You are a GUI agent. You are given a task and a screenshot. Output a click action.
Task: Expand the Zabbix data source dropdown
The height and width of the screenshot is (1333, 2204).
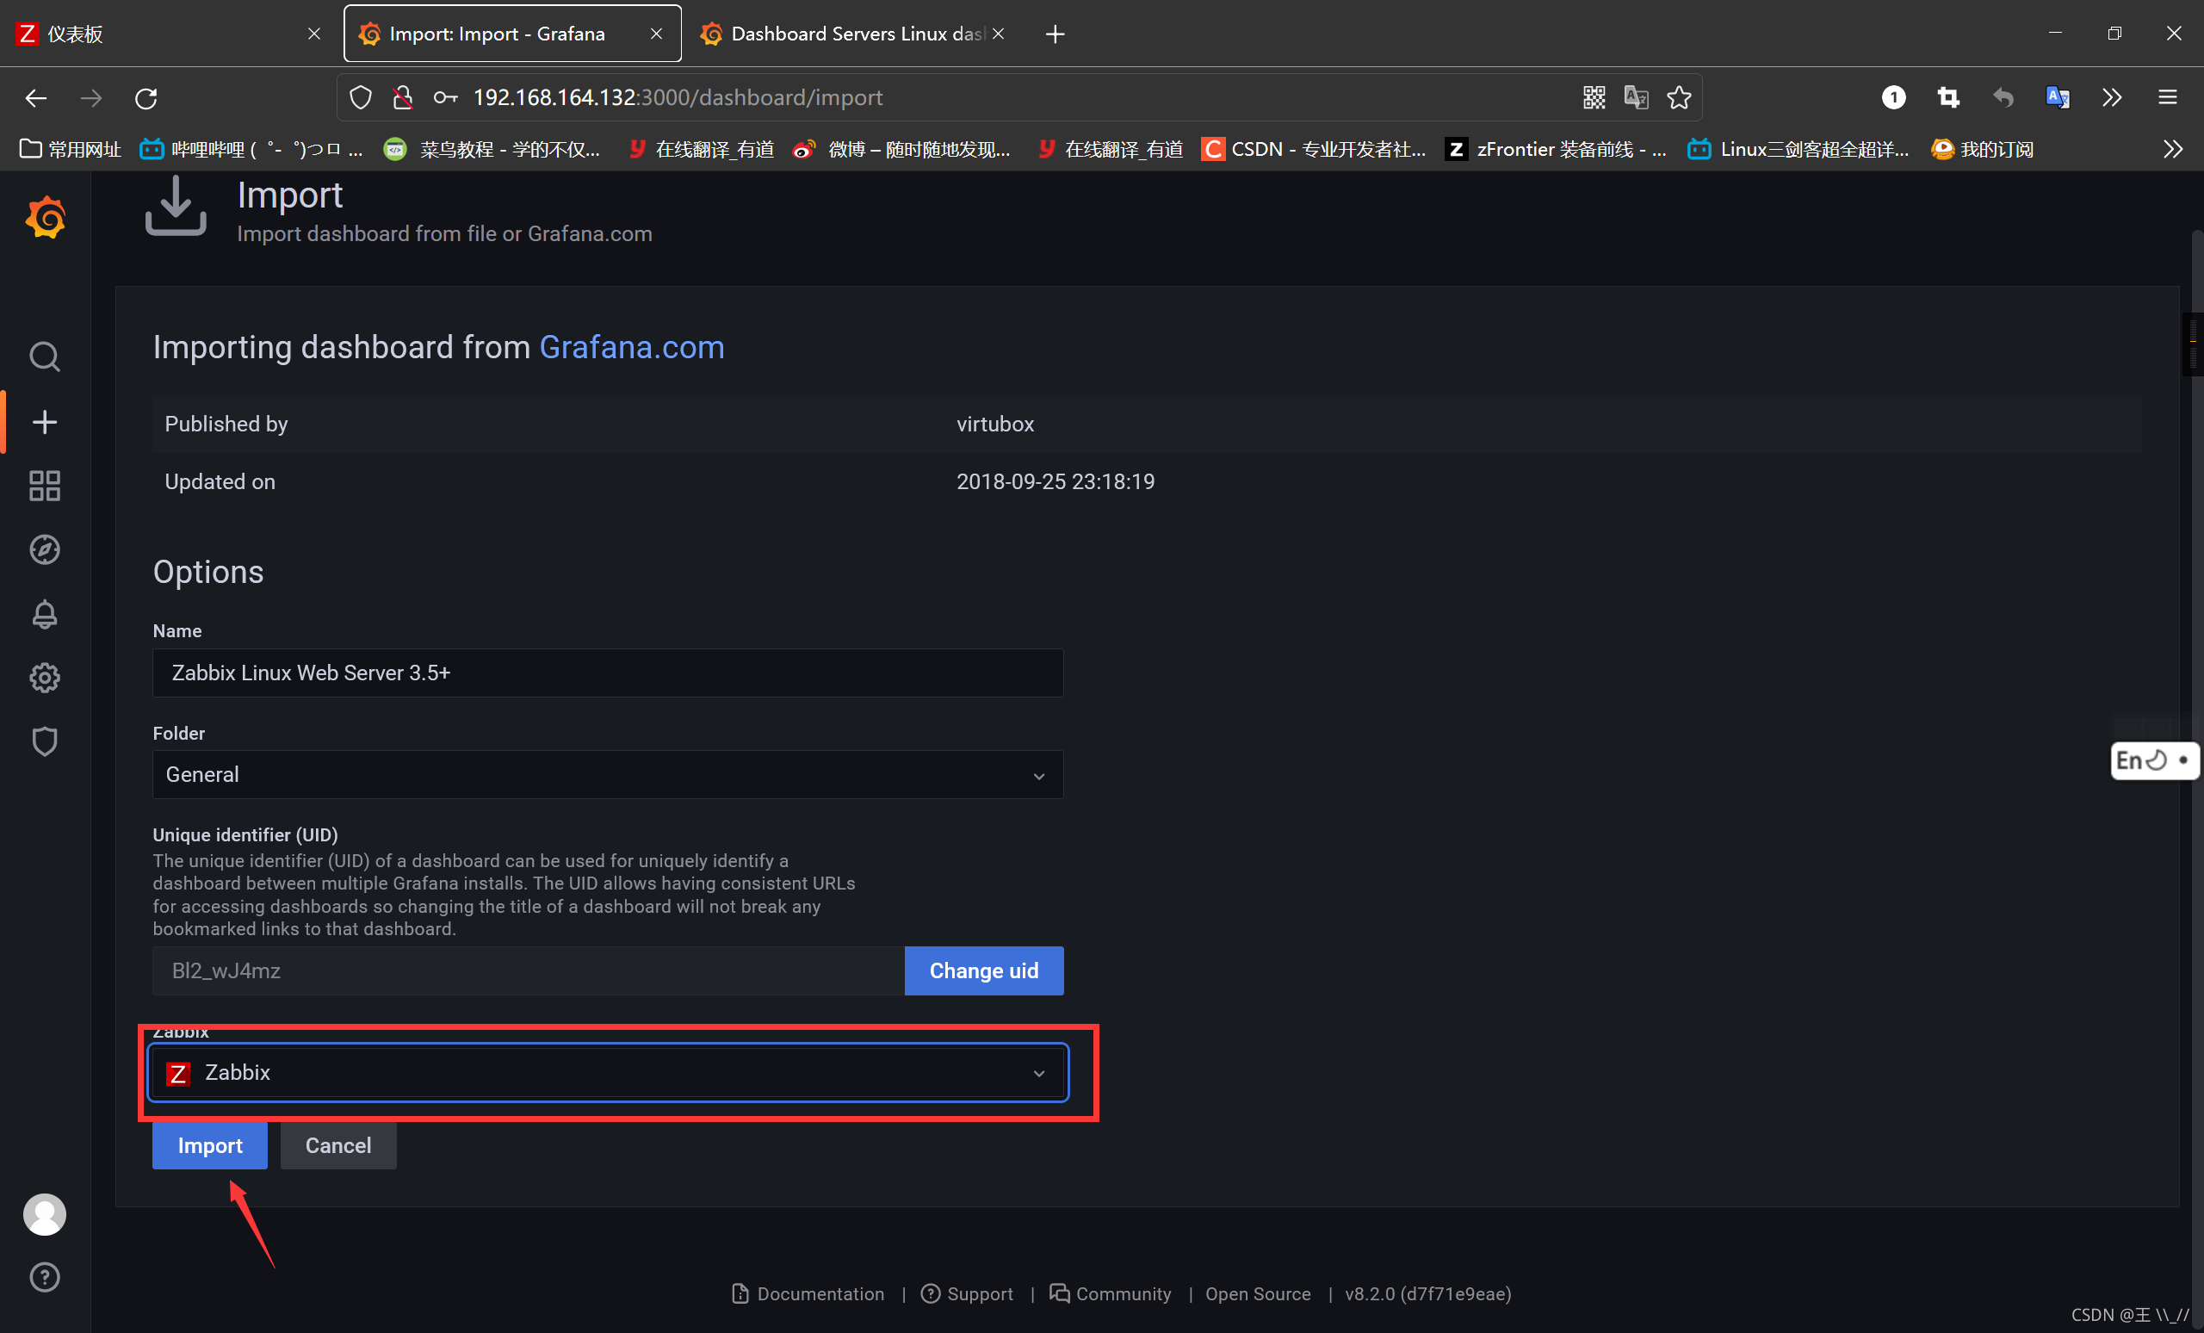607,1072
